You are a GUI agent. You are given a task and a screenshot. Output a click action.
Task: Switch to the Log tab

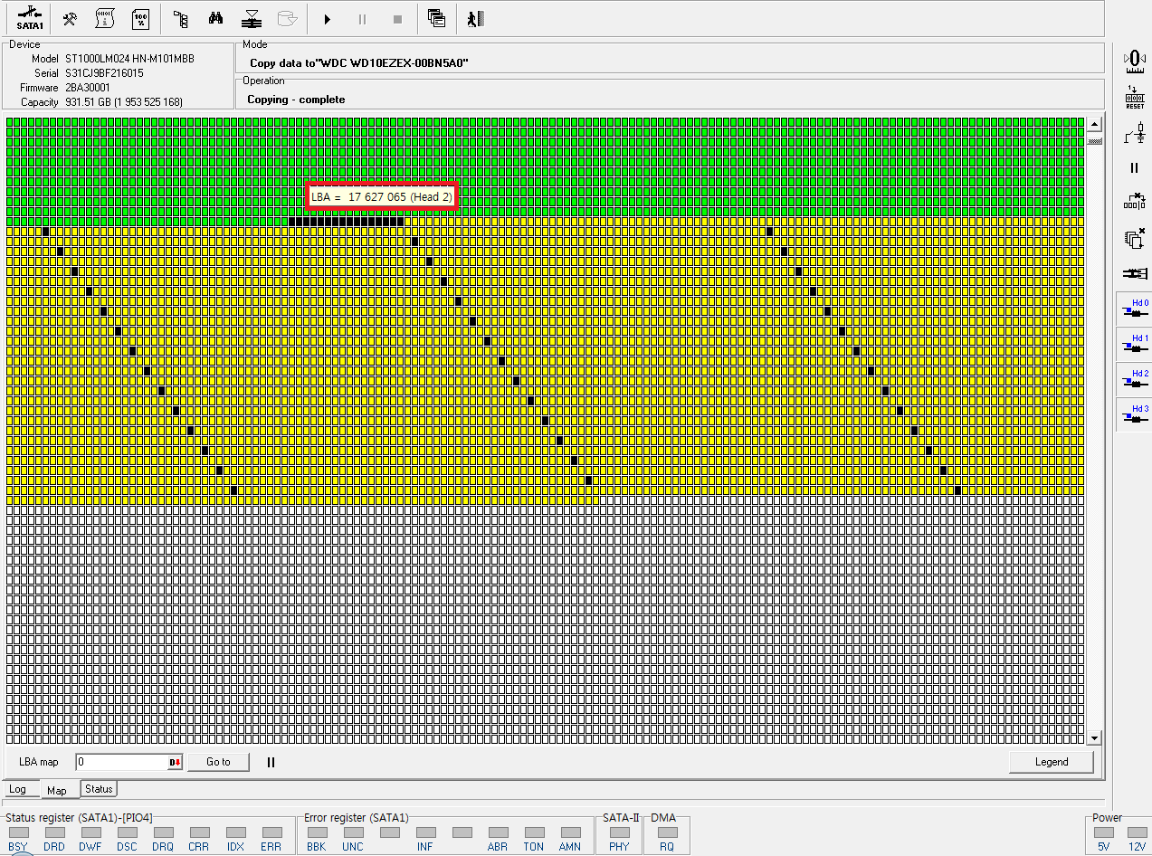(x=18, y=790)
